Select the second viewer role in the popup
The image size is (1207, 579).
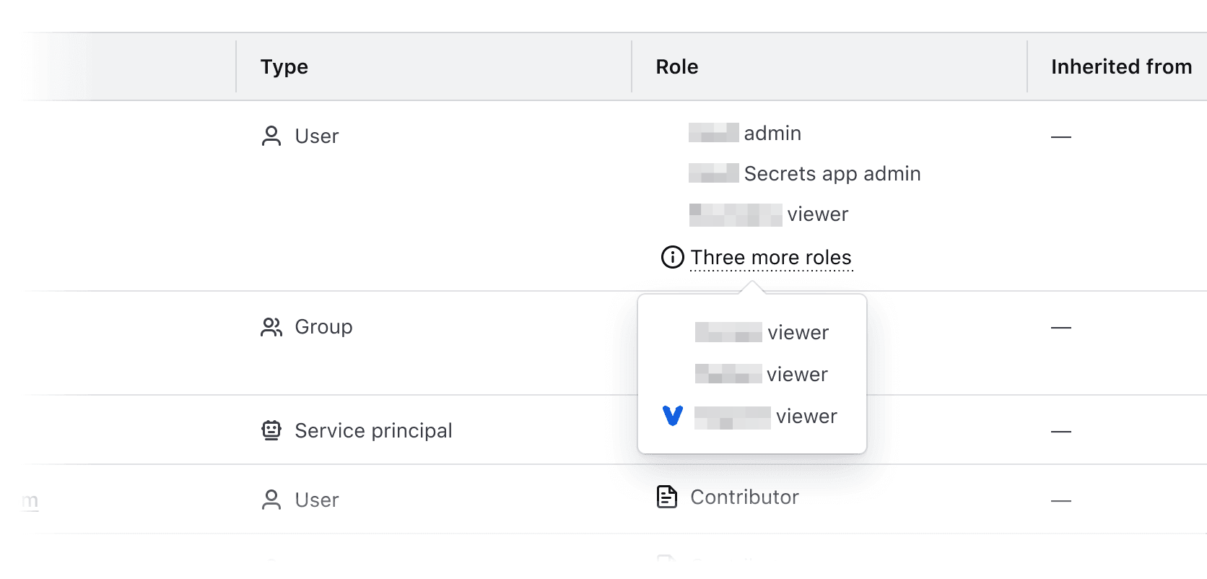point(761,374)
